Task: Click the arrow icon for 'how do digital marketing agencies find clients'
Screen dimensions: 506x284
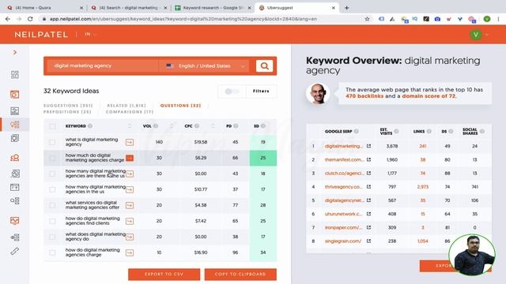Action: tap(130, 221)
